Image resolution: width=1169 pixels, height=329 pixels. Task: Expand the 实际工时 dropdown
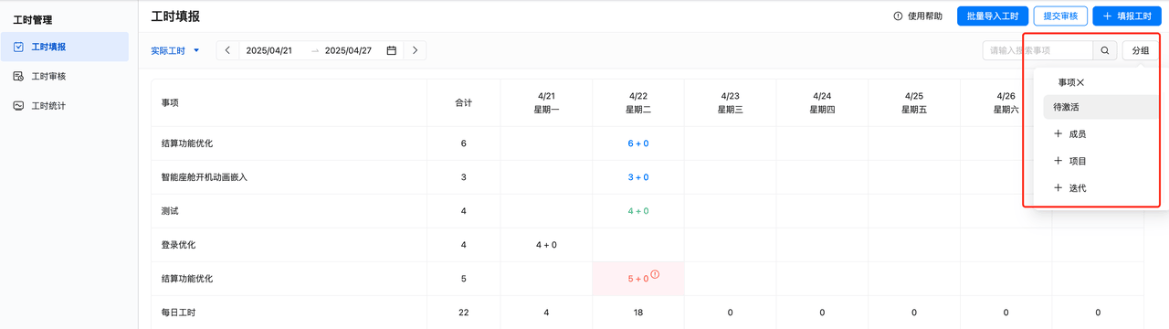(x=175, y=50)
